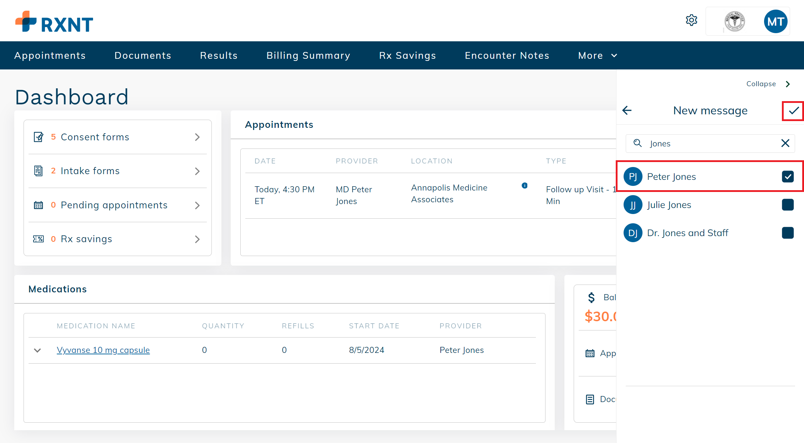Viewport: 804px width, 443px height.
Task: Click the START DATE column header
Action: coord(374,326)
